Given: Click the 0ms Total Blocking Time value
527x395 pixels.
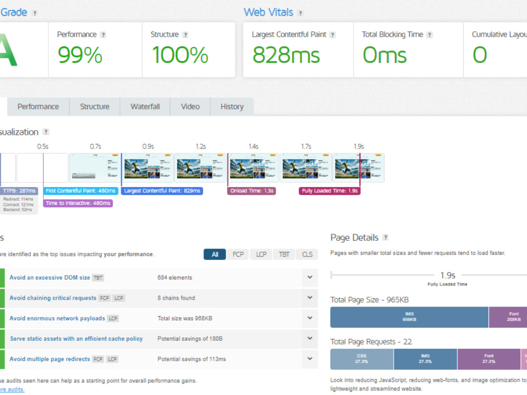Looking at the screenshot, I should point(385,55).
